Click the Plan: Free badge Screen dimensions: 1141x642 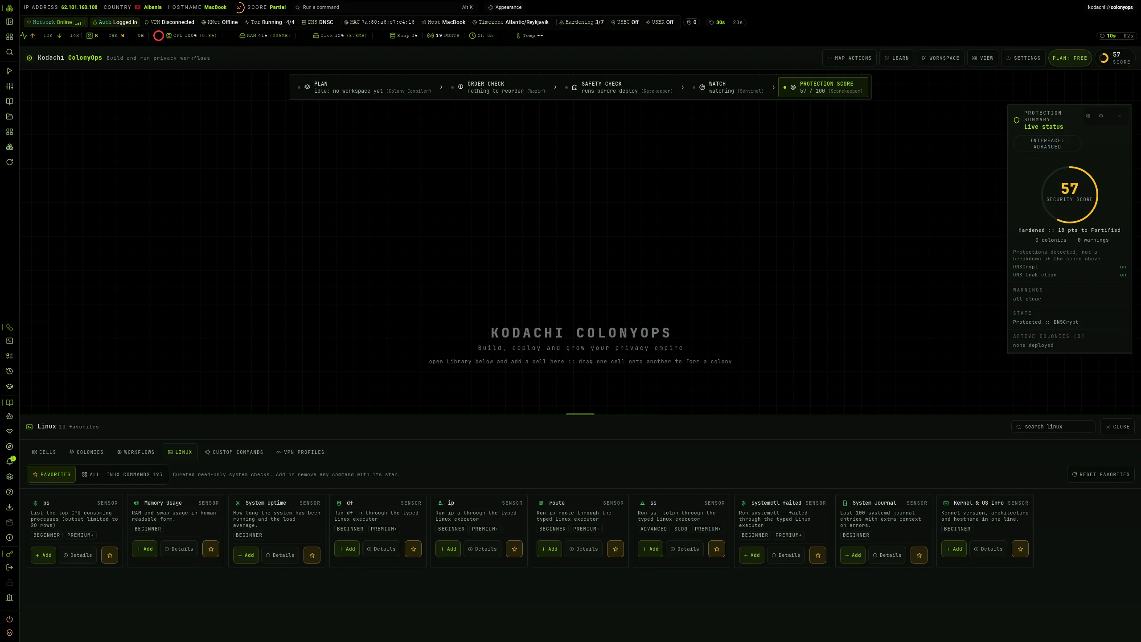(1070, 58)
